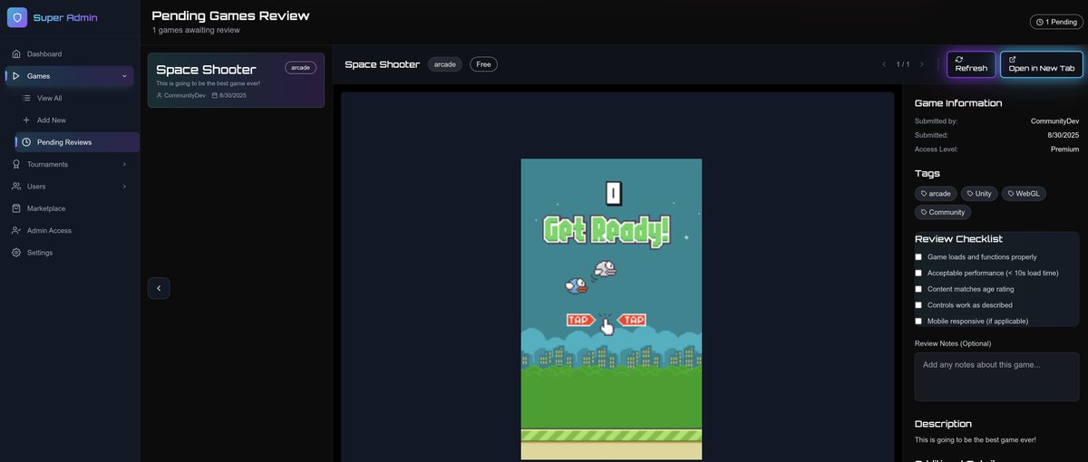1088x462 pixels.
Task: Click the refresh arrows icon
Action: 959,59
